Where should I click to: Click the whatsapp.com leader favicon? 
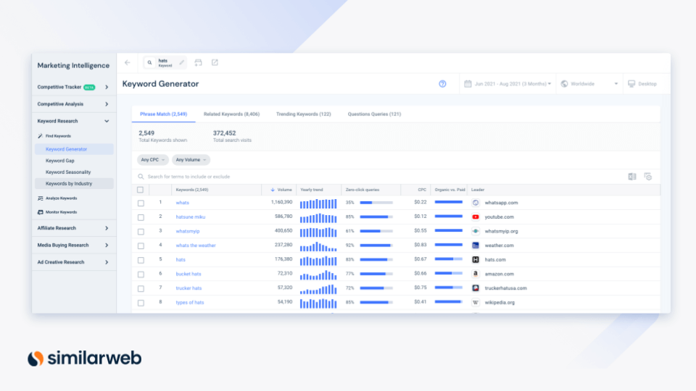pos(476,203)
